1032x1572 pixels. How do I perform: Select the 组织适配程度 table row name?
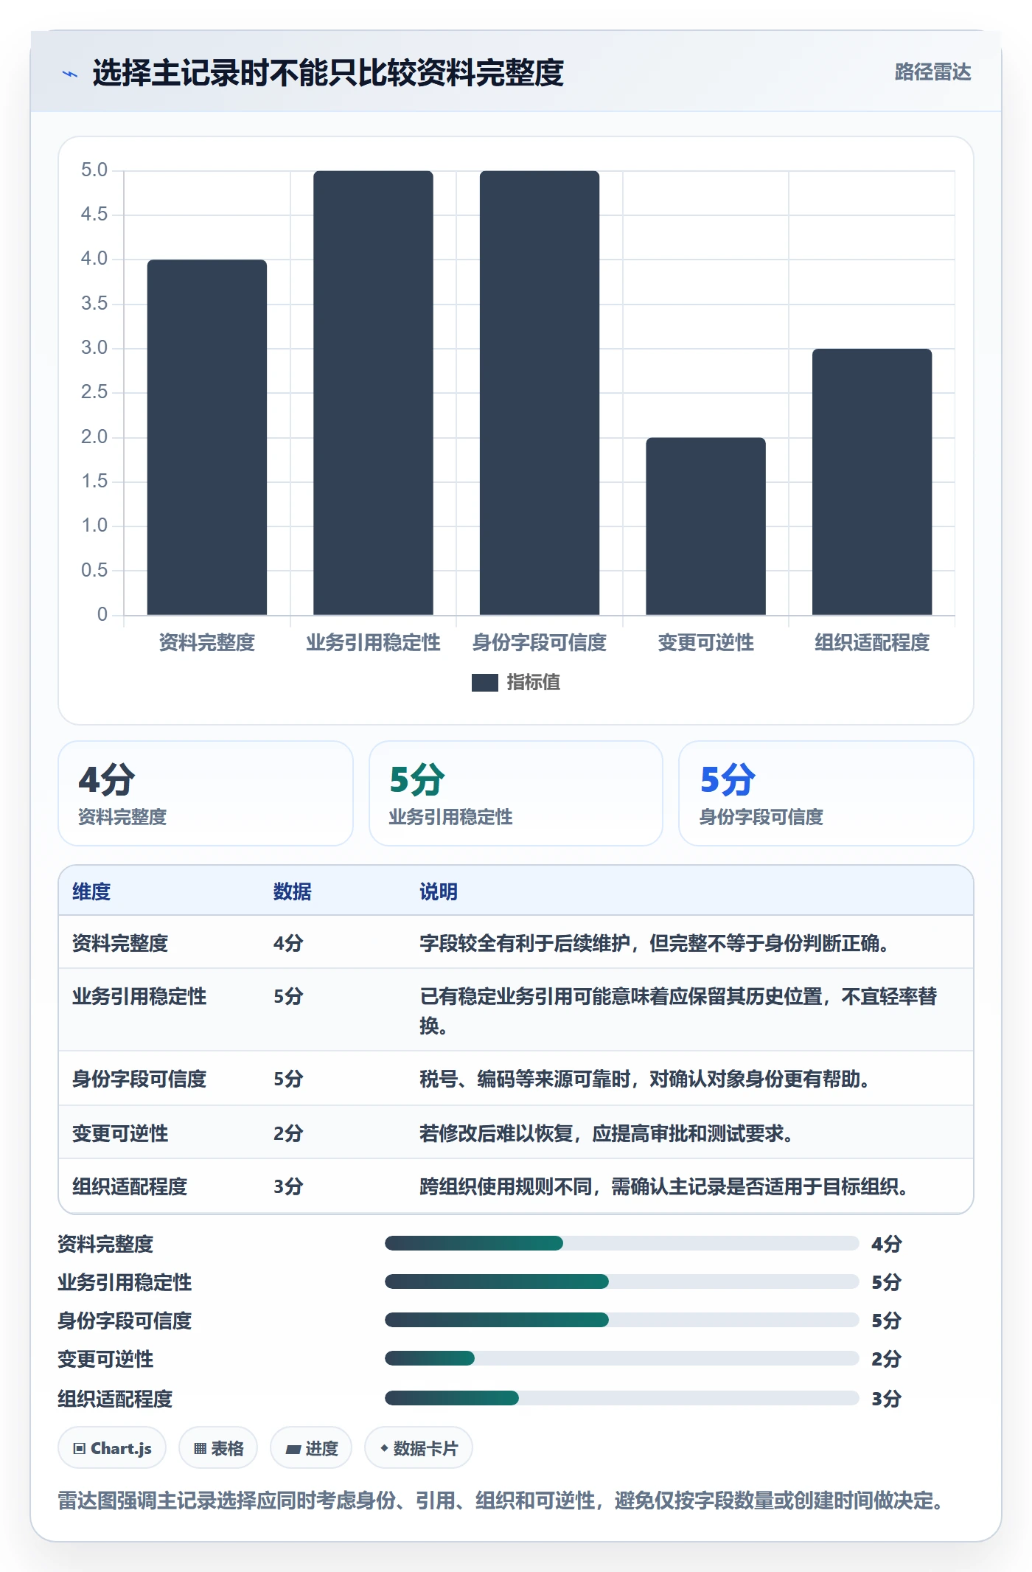tap(130, 1186)
